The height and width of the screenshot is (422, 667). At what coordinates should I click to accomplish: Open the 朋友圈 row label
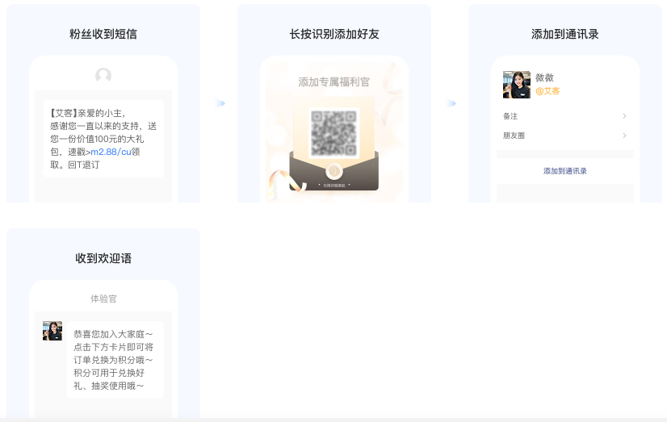[x=514, y=136]
